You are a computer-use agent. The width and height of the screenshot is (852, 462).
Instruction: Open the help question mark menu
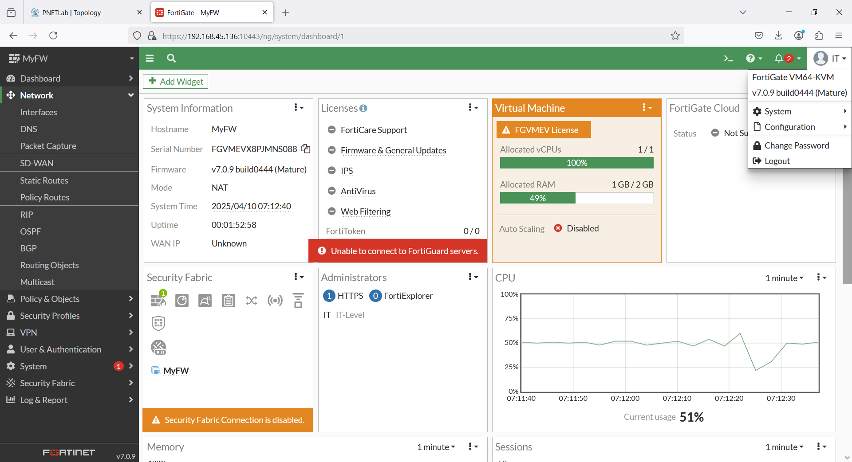[754, 58]
